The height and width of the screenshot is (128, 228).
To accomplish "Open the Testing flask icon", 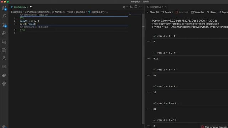I will pos(4,58).
